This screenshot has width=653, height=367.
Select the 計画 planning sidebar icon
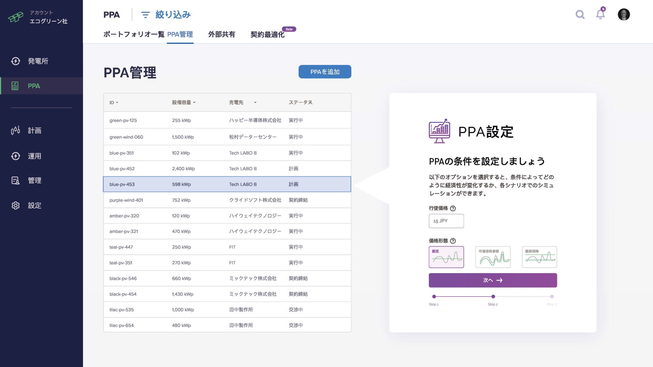16,130
